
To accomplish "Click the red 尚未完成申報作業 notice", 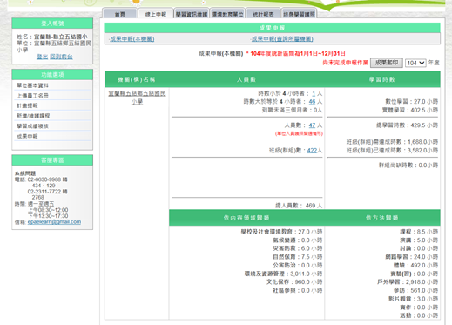I will [346, 63].
